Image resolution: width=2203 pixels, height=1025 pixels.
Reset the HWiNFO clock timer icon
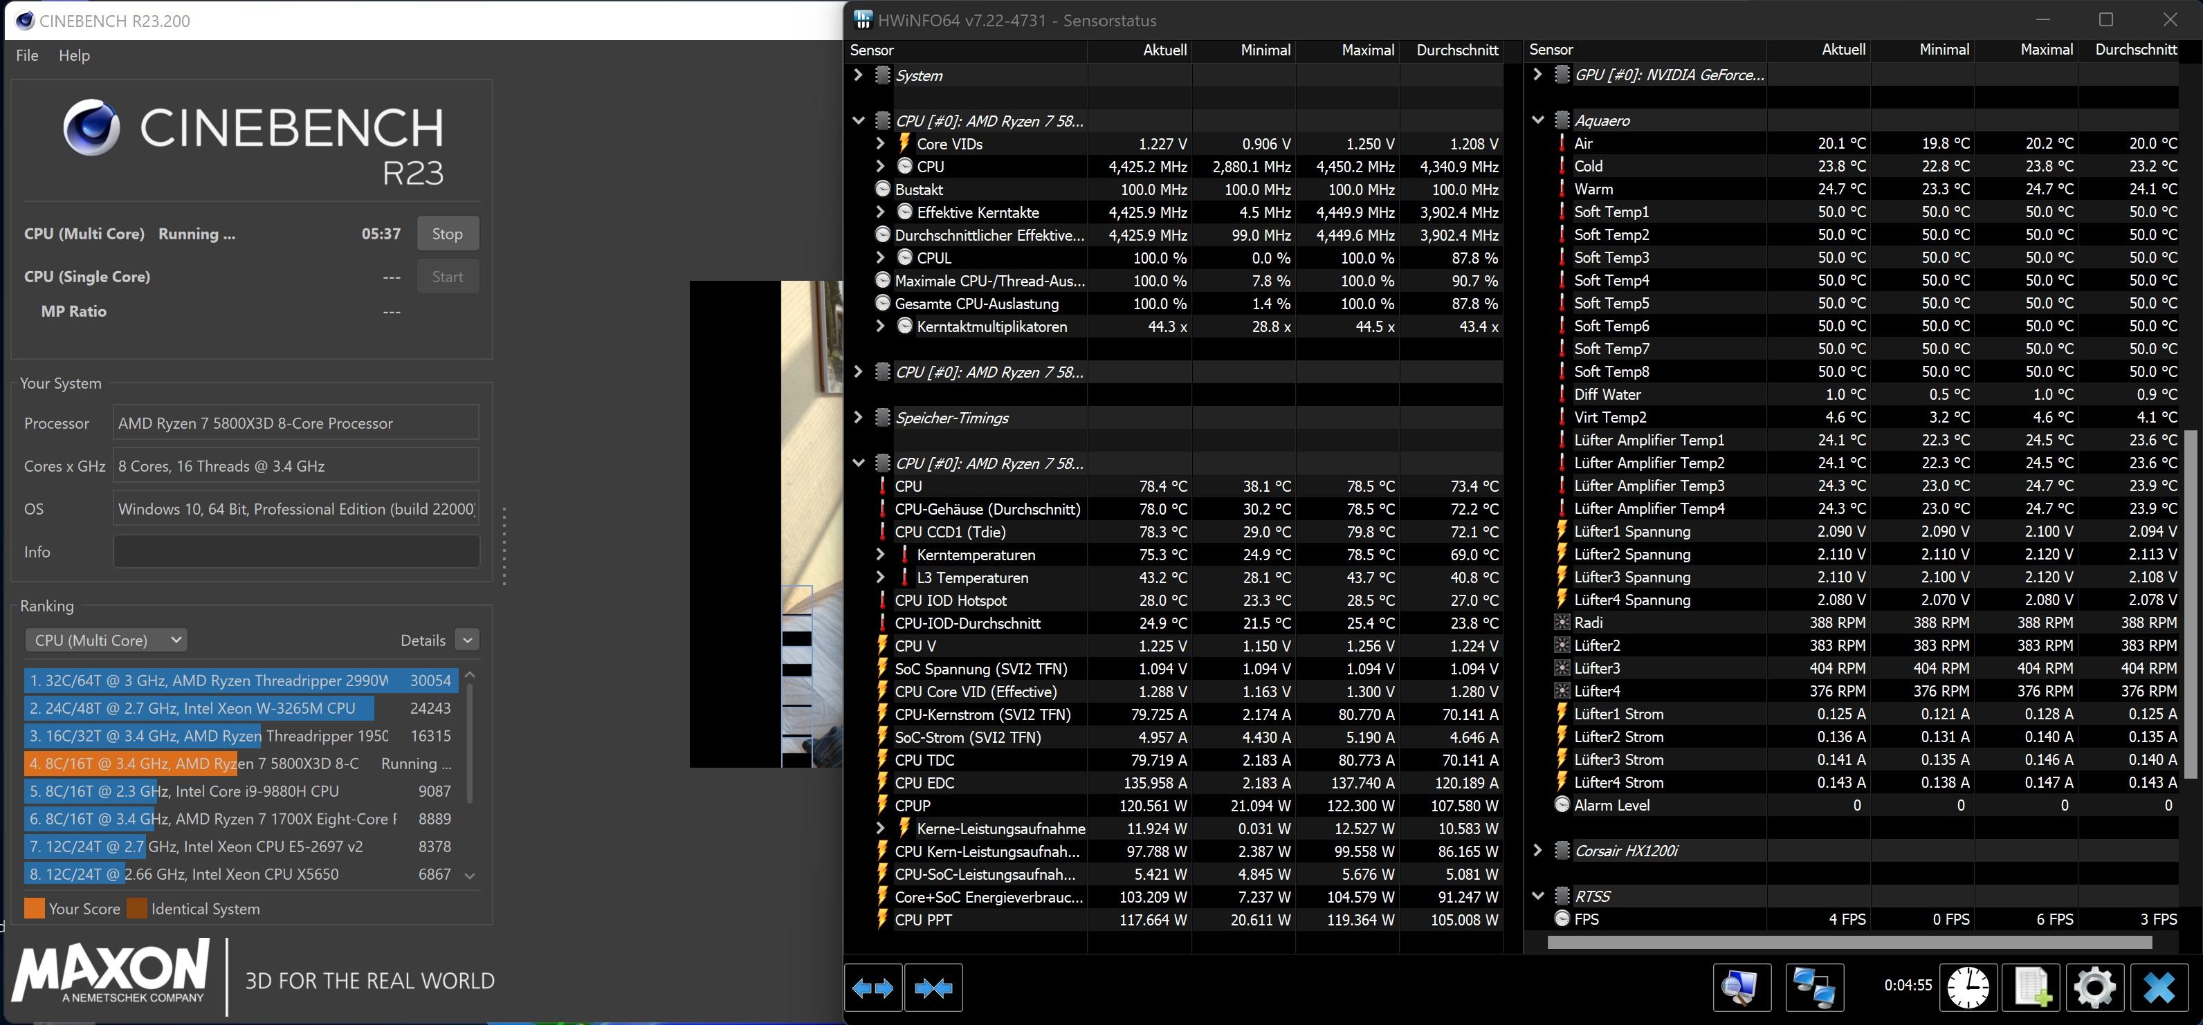pos(1968,988)
